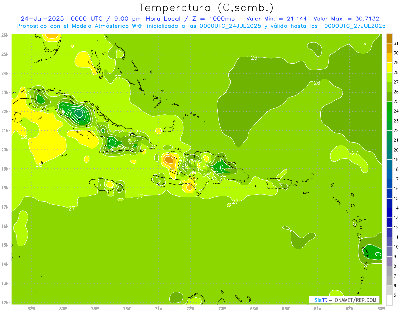Click the legend value label 31
Image resolution: width=405 pixels, height=313 pixels.
[x=396, y=43]
